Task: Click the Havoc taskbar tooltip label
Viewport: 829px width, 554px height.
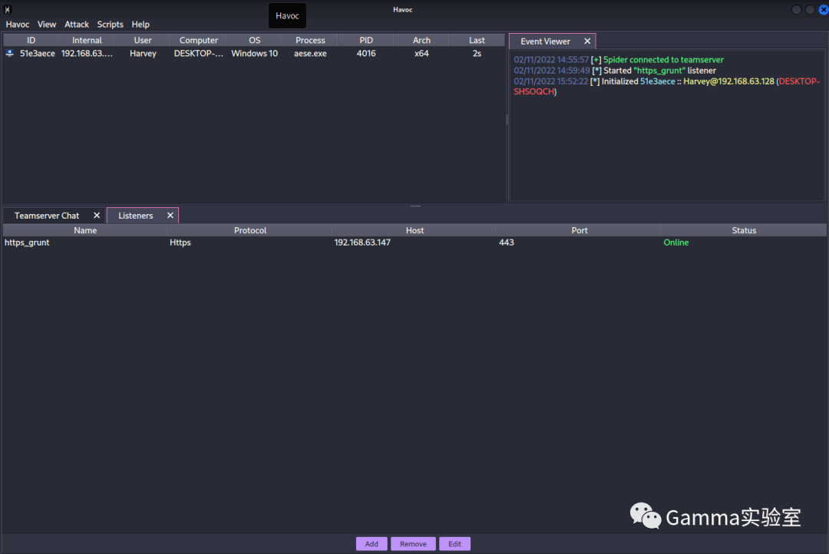Action: pyautogui.click(x=287, y=16)
